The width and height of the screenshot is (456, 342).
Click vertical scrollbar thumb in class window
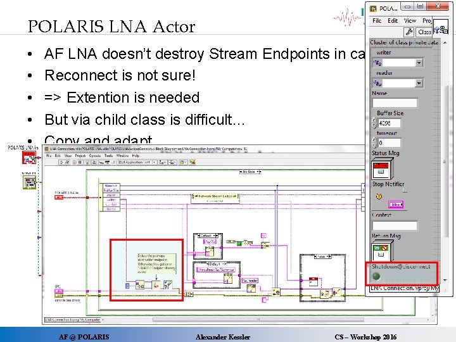coord(445,161)
